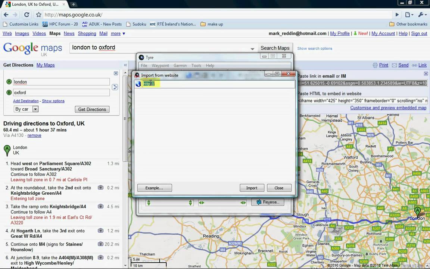Click the remove link after Via A4130

pyautogui.click(x=34, y=135)
